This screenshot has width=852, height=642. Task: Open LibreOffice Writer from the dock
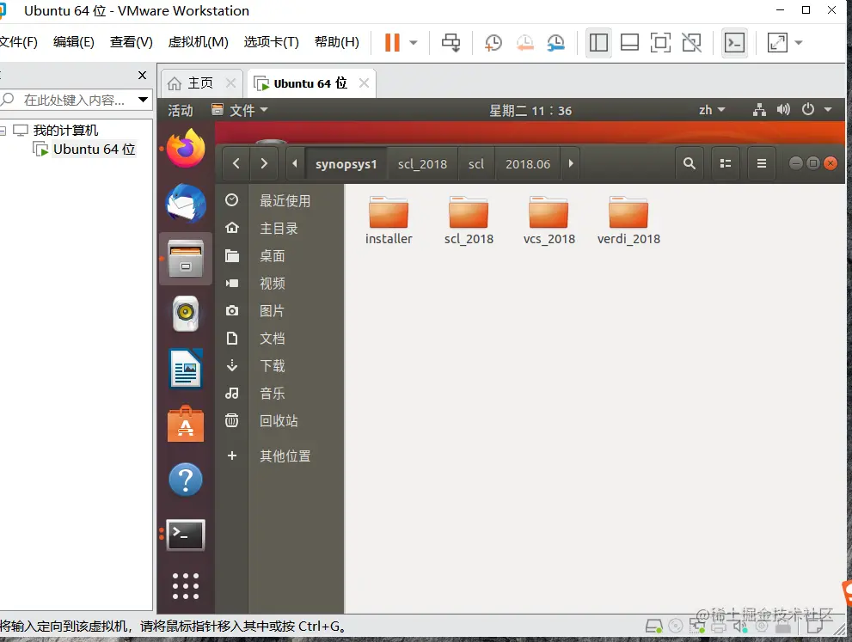coord(186,370)
